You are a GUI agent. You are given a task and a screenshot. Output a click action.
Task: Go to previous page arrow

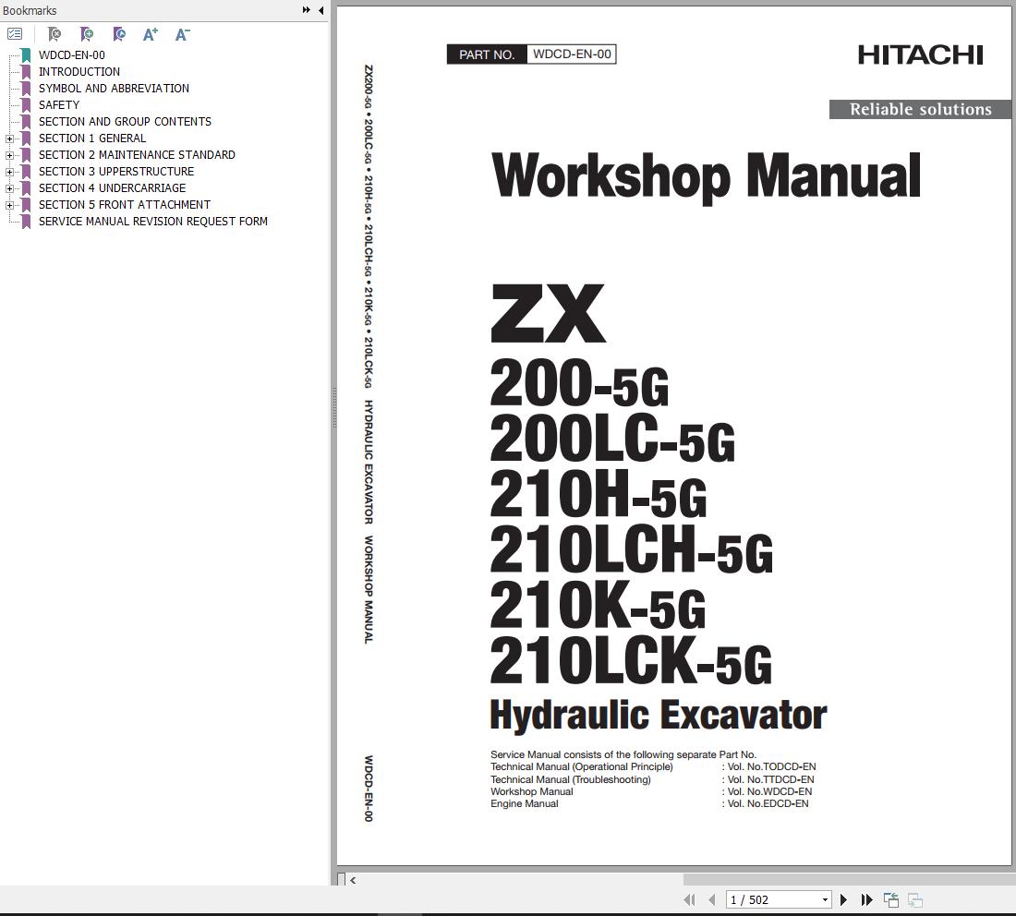tap(712, 899)
